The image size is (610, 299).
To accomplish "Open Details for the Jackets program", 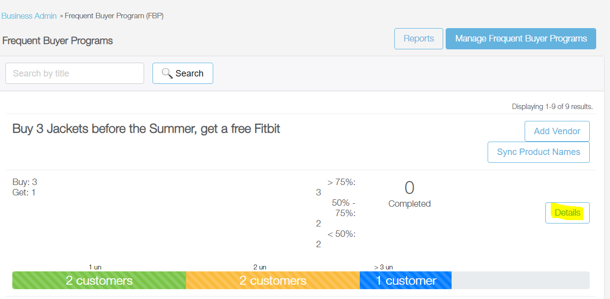I will click(x=567, y=213).
